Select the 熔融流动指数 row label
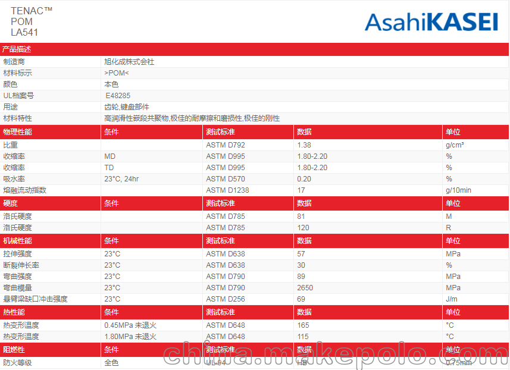The width and height of the screenshot is (510, 370). [x=25, y=190]
